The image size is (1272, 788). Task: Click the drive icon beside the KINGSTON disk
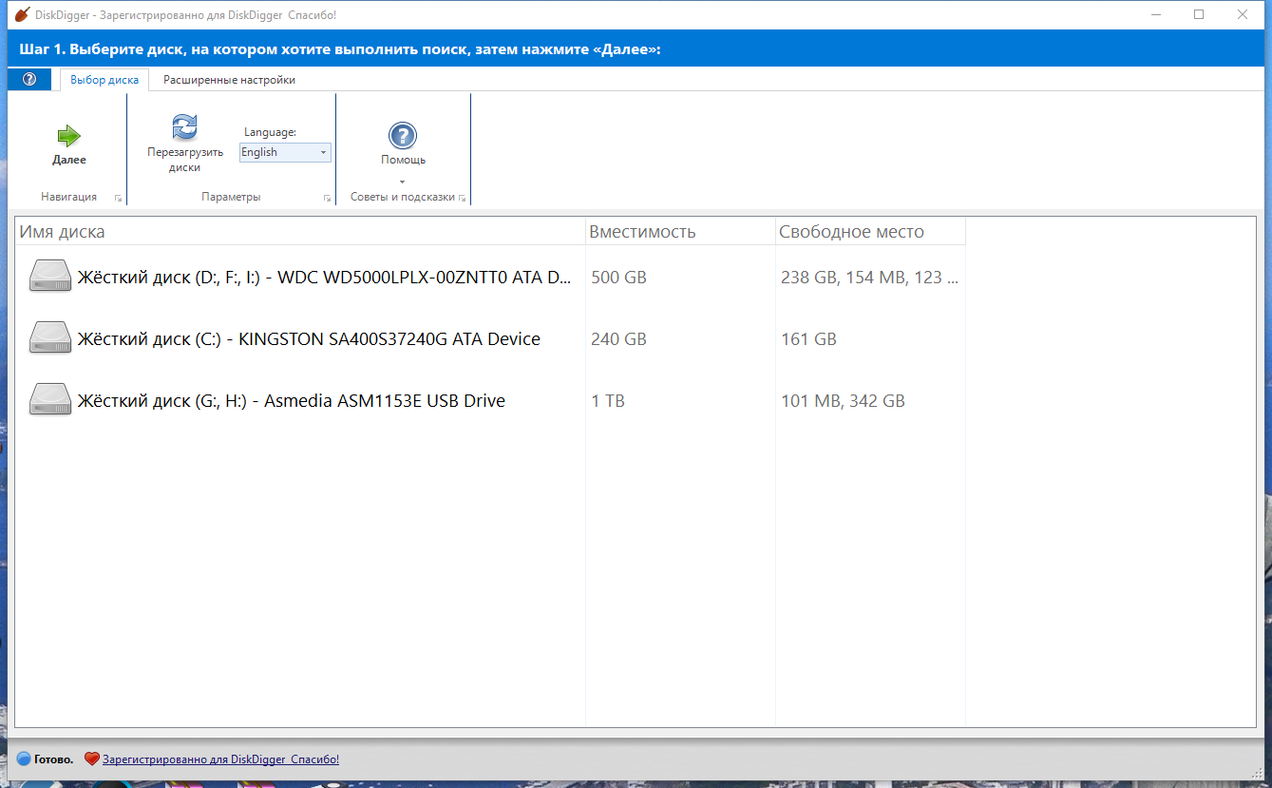pyautogui.click(x=49, y=337)
